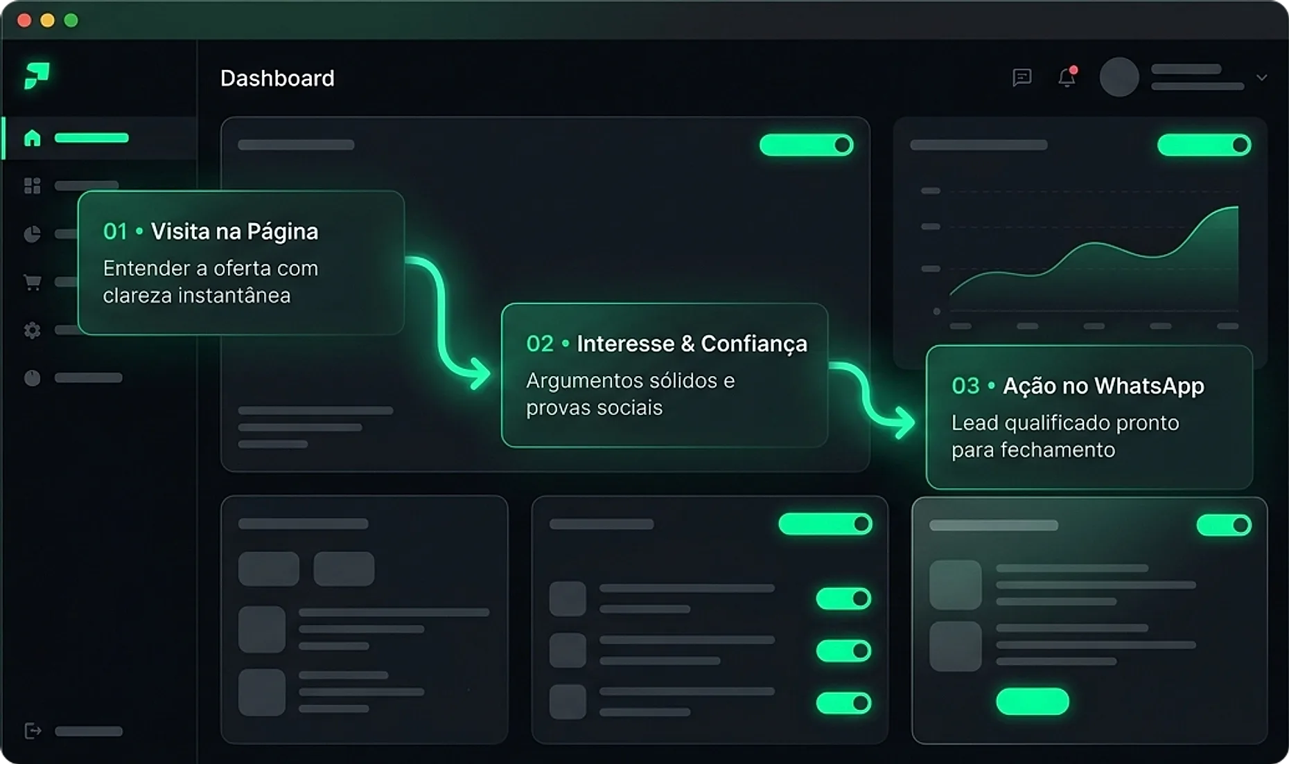Click the second gray chip in the bottom left card
Screen dimensions: 1289x764
pyautogui.click(x=344, y=569)
